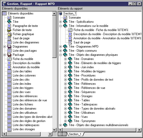Select the Saut de page icon in left list

coord(9,38)
